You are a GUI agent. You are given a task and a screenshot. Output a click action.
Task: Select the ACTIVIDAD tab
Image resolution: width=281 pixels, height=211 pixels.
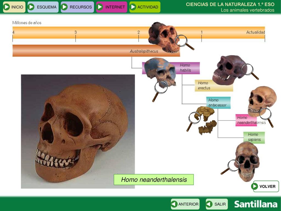[145, 7]
